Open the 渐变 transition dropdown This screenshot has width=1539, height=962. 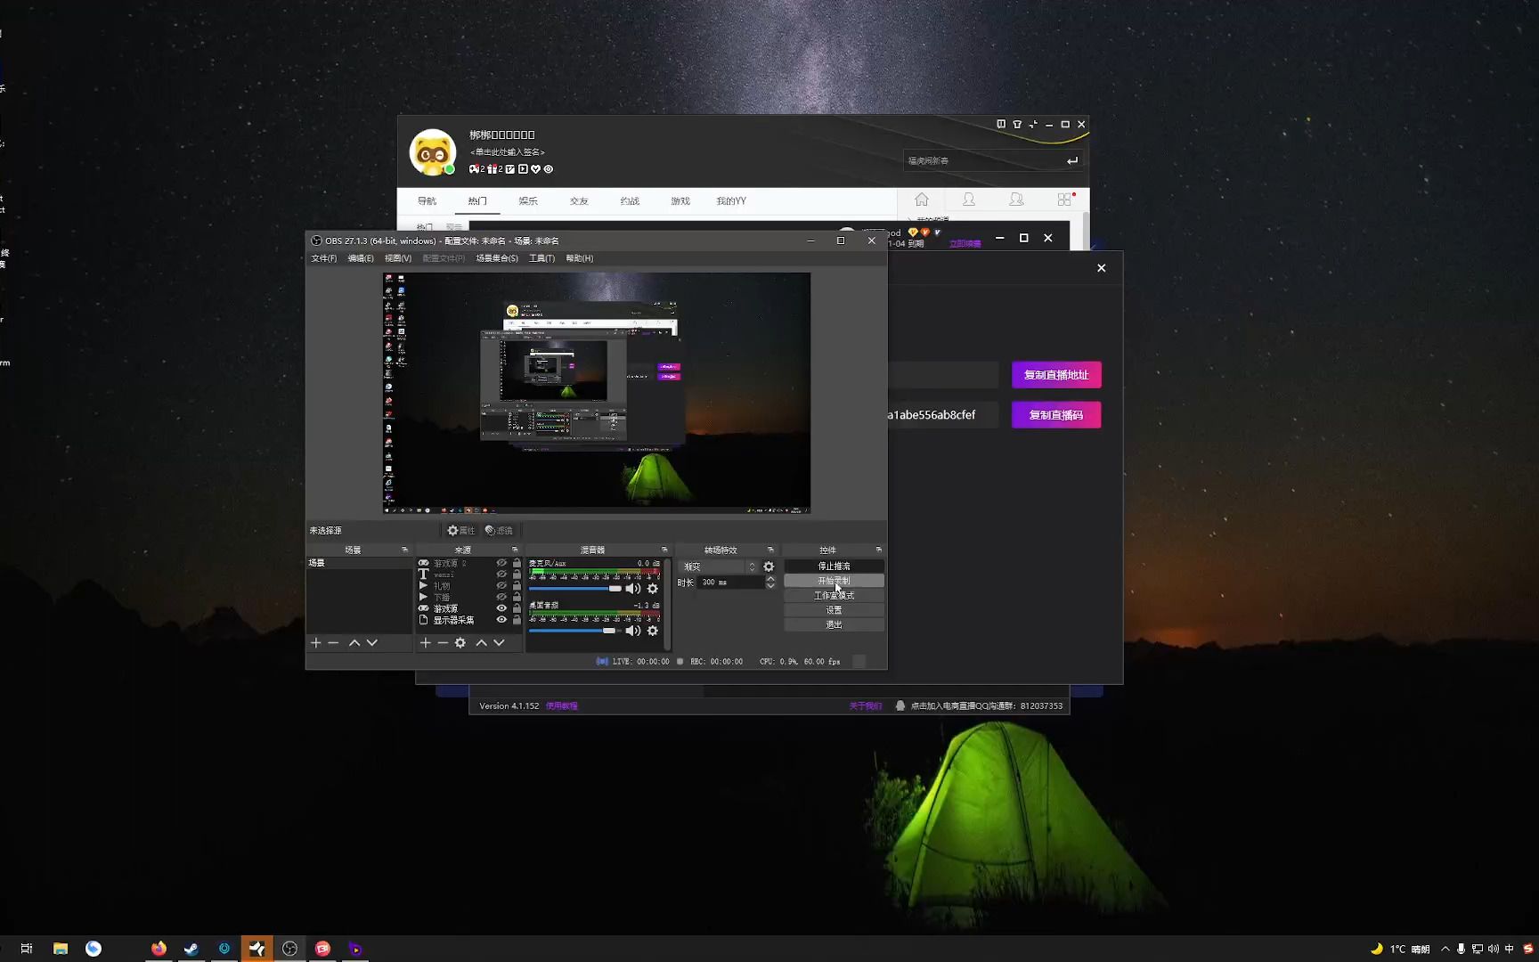coord(719,567)
